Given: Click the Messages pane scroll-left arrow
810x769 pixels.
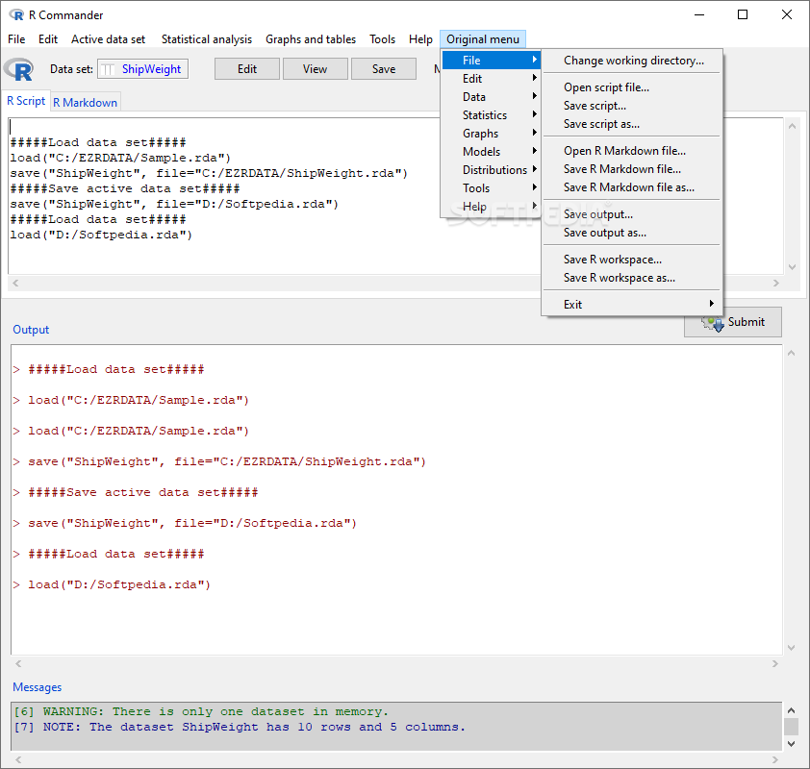Looking at the screenshot, I should click(18, 759).
